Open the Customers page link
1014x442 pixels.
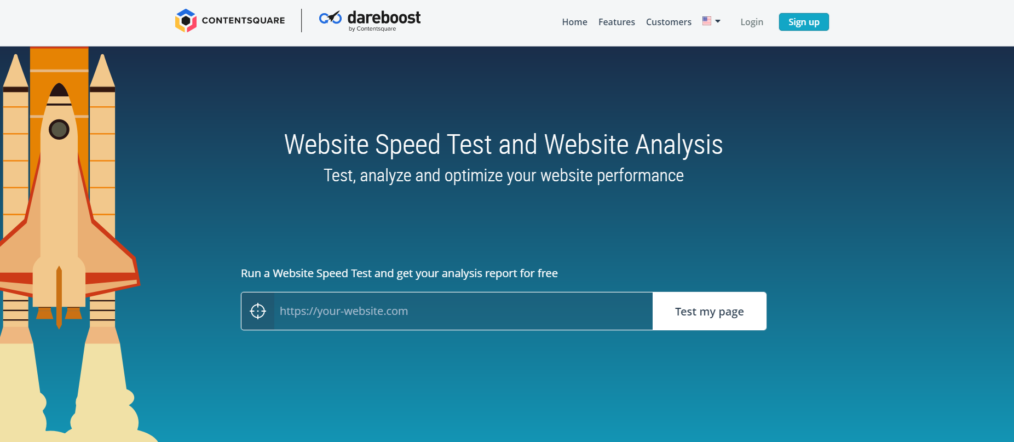click(x=669, y=22)
